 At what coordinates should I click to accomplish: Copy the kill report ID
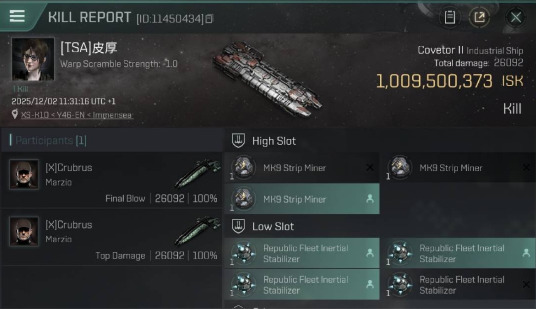pos(209,19)
